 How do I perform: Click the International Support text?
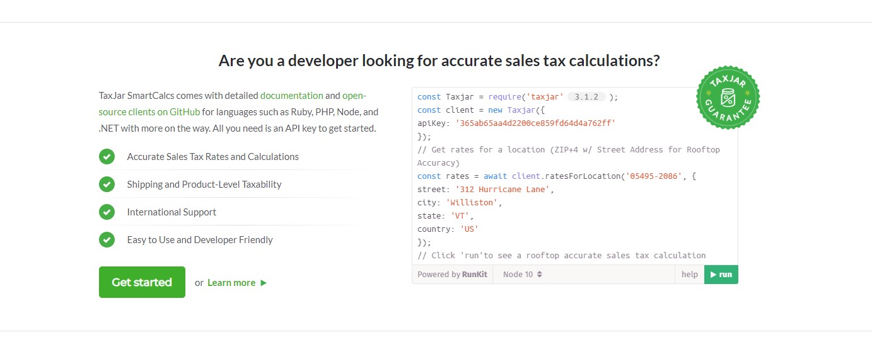[171, 212]
